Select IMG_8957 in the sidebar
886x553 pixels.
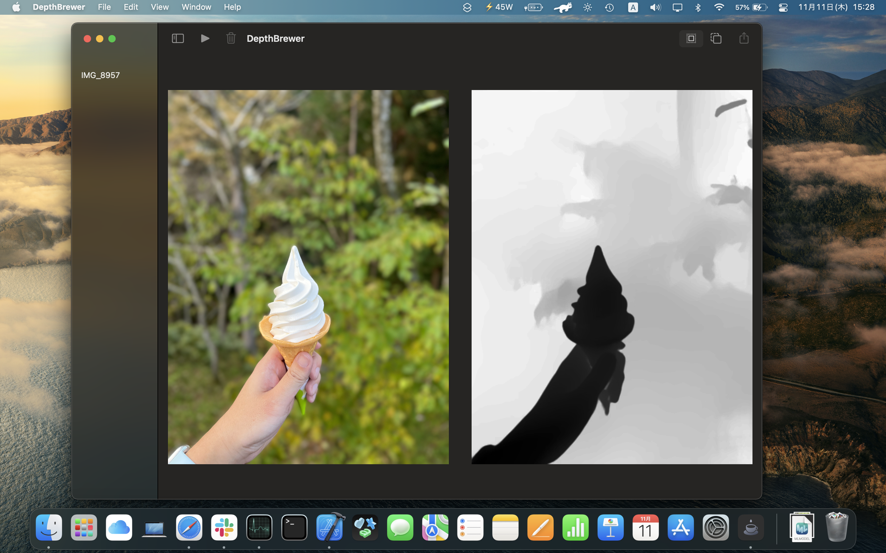click(x=100, y=75)
